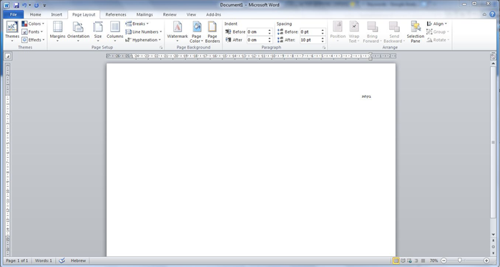The width and height of the screenshot is (500, 267).
Task: Open theme Colors dropdown
Action: pos(33,24)
